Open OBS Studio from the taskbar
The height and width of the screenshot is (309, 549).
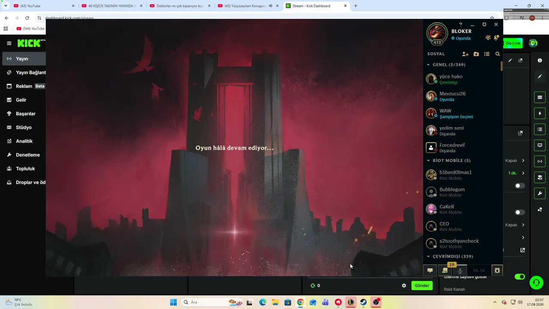tap(376, 302)
